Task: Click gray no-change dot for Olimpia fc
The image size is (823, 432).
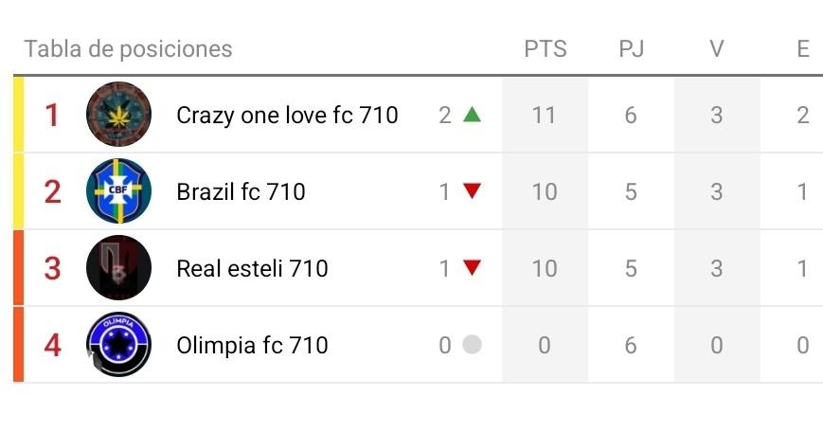Action: (472, 345)
